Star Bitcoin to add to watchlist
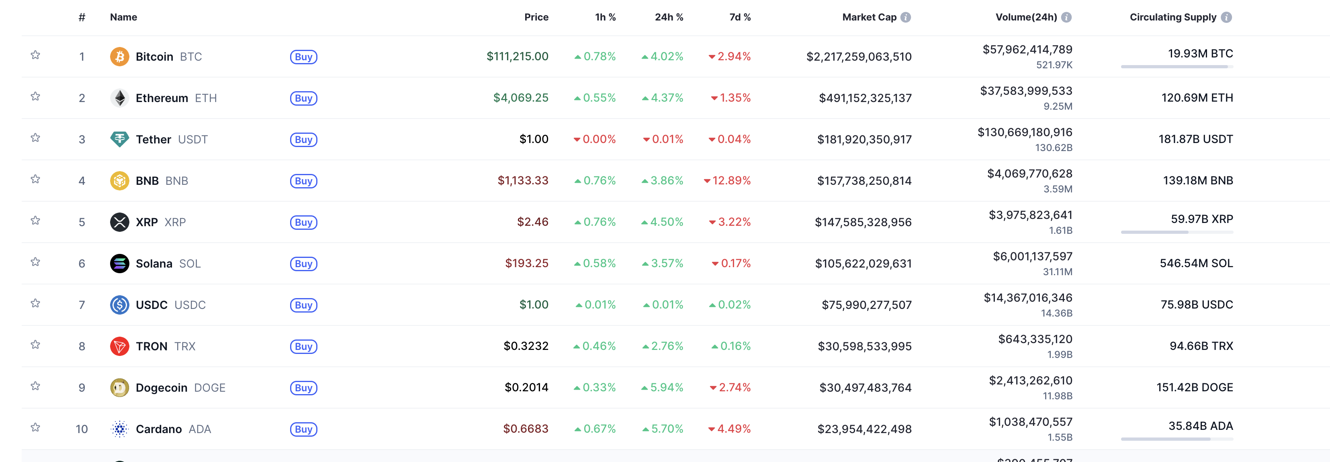 coord(35,55)
